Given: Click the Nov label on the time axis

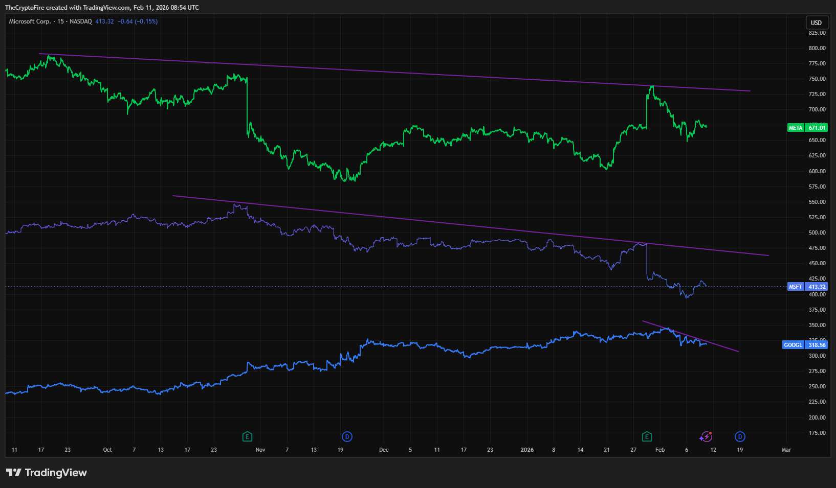Looking at the screenshot, I should click(x=260, y=450).
